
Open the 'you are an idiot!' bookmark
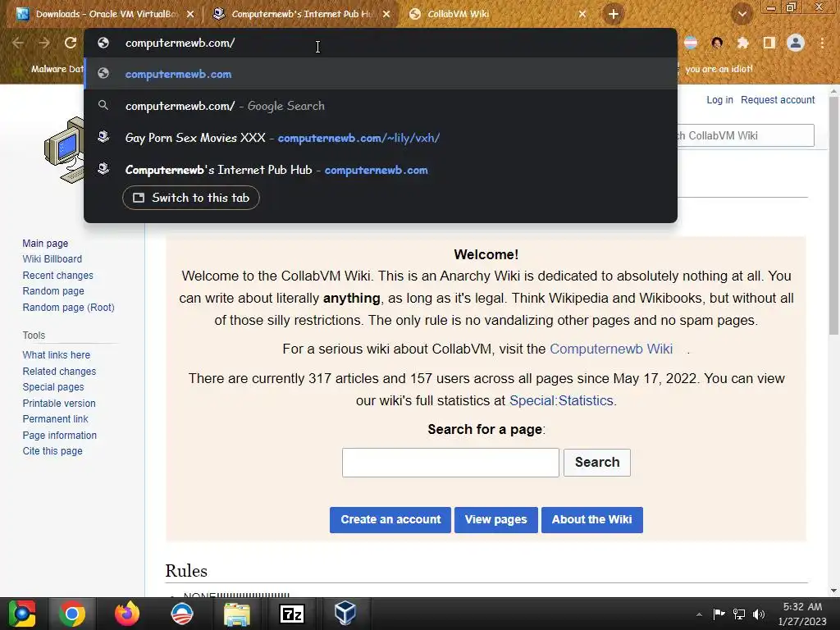(719, 69)
